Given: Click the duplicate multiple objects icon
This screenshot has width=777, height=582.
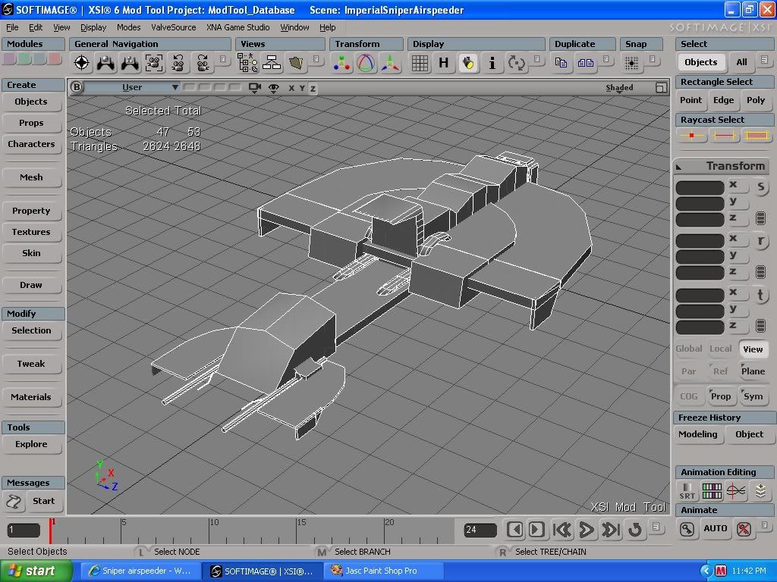Looking at the screenshot, I should (585, 63).
